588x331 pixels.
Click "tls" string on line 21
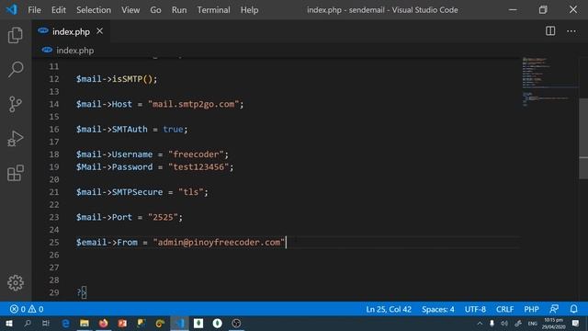tap(190, 192)
